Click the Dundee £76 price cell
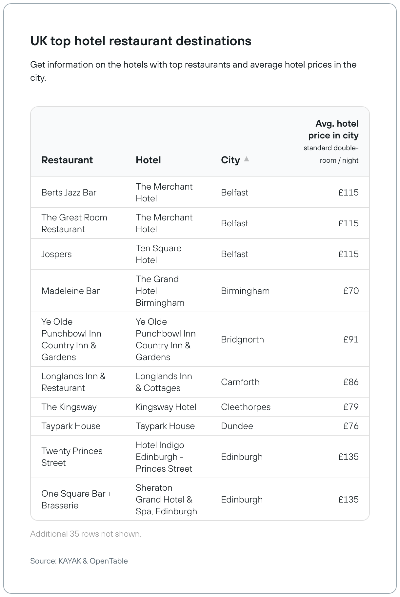This screenshot has height=597, width=400. [351, 426]
